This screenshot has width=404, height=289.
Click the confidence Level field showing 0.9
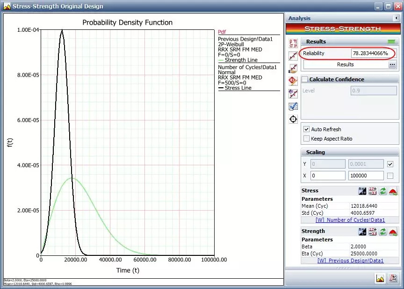374,91
